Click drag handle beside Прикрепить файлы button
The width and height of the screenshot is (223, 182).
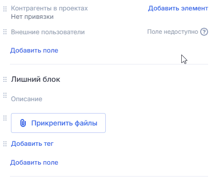tap(5, 118)
